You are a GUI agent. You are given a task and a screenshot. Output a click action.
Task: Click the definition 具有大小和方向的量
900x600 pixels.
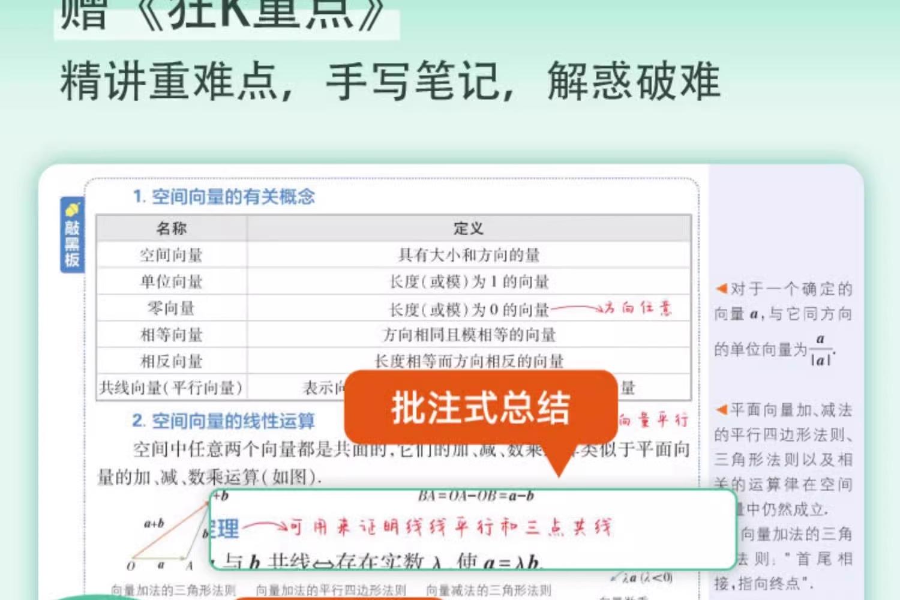click(469, 255)
